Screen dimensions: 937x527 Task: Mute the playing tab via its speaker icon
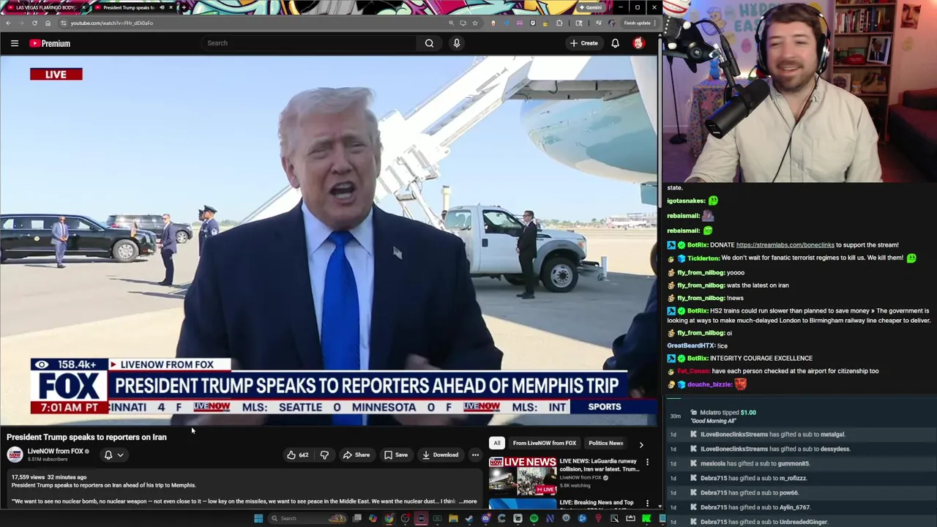click(161, 7)
